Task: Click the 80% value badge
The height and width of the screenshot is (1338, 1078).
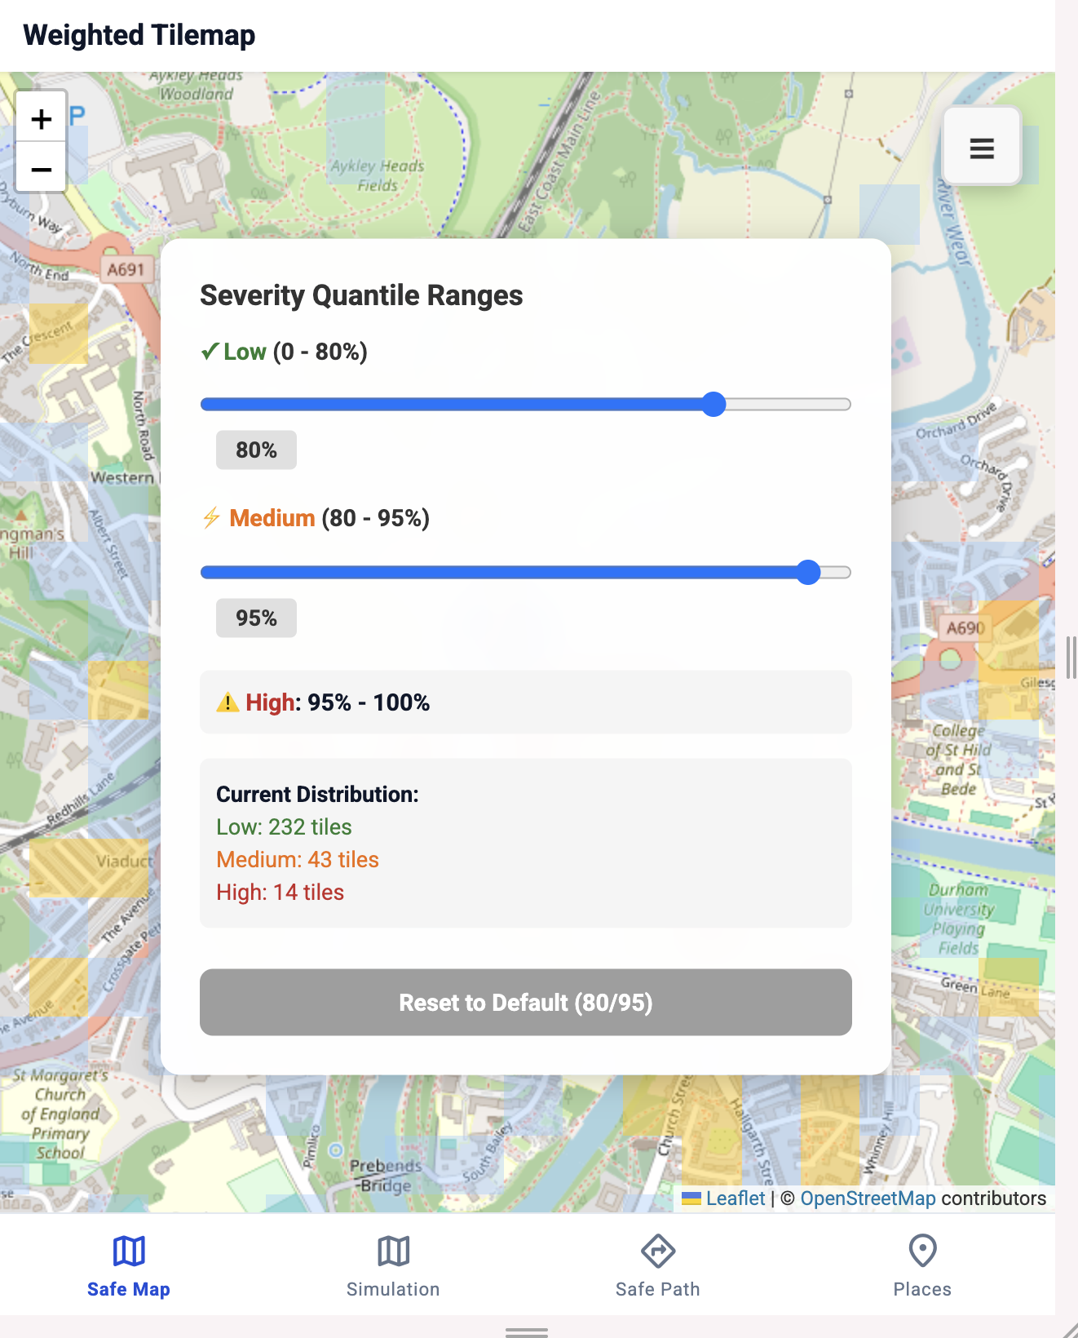Action: (256, 450)
